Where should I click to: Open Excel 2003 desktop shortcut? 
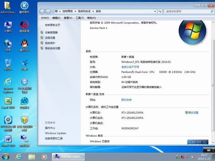[8, 103]
